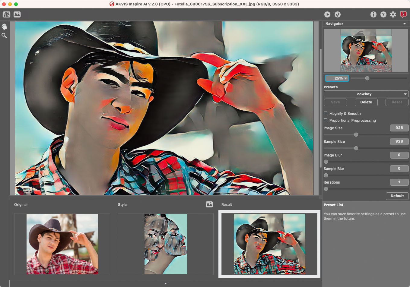410x287 pixels.
Task: Open preferences gear icon
Action: tap(393, 14)
